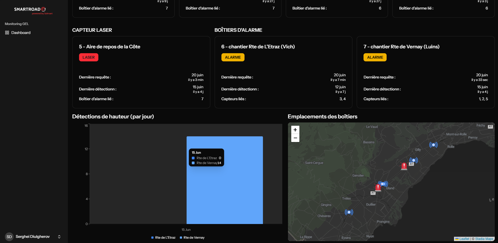Toggle the Rte de L'Etraz legend series
Viewport: 498px width, 243px height.
click(x=163, y=238)
